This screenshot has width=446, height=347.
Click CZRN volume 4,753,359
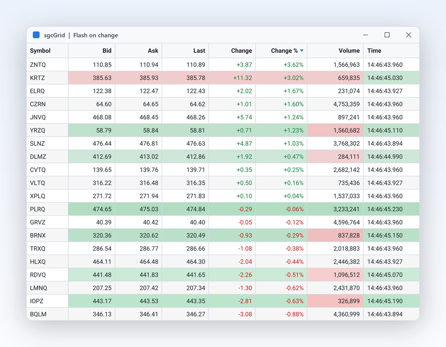(x=335, y=104)
